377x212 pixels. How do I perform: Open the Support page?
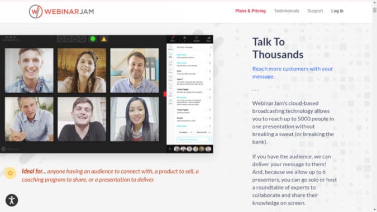click(315, 11)
